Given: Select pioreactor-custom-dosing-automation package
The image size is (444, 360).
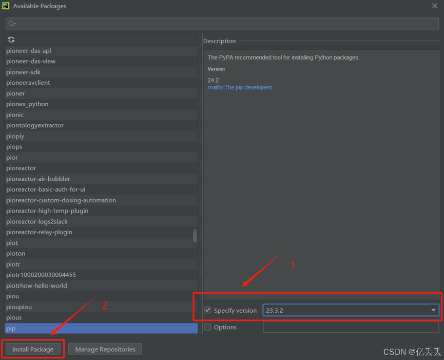Looking at the screenshot, I should (101, 200).
